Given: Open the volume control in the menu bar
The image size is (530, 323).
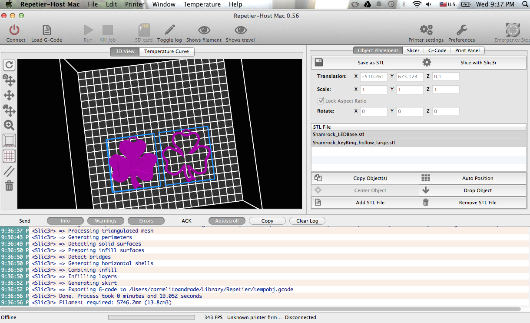Looking at the screenshot, I should coord(429,4).
